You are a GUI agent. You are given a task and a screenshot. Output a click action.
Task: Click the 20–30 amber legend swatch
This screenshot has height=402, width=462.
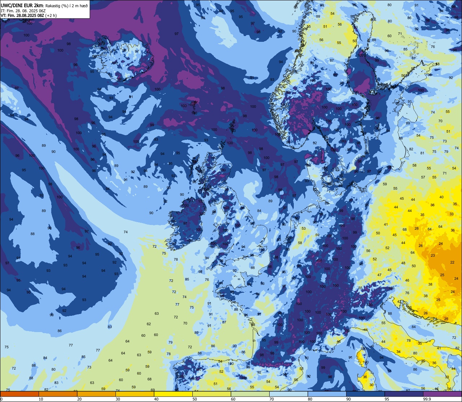coord(96,394)
